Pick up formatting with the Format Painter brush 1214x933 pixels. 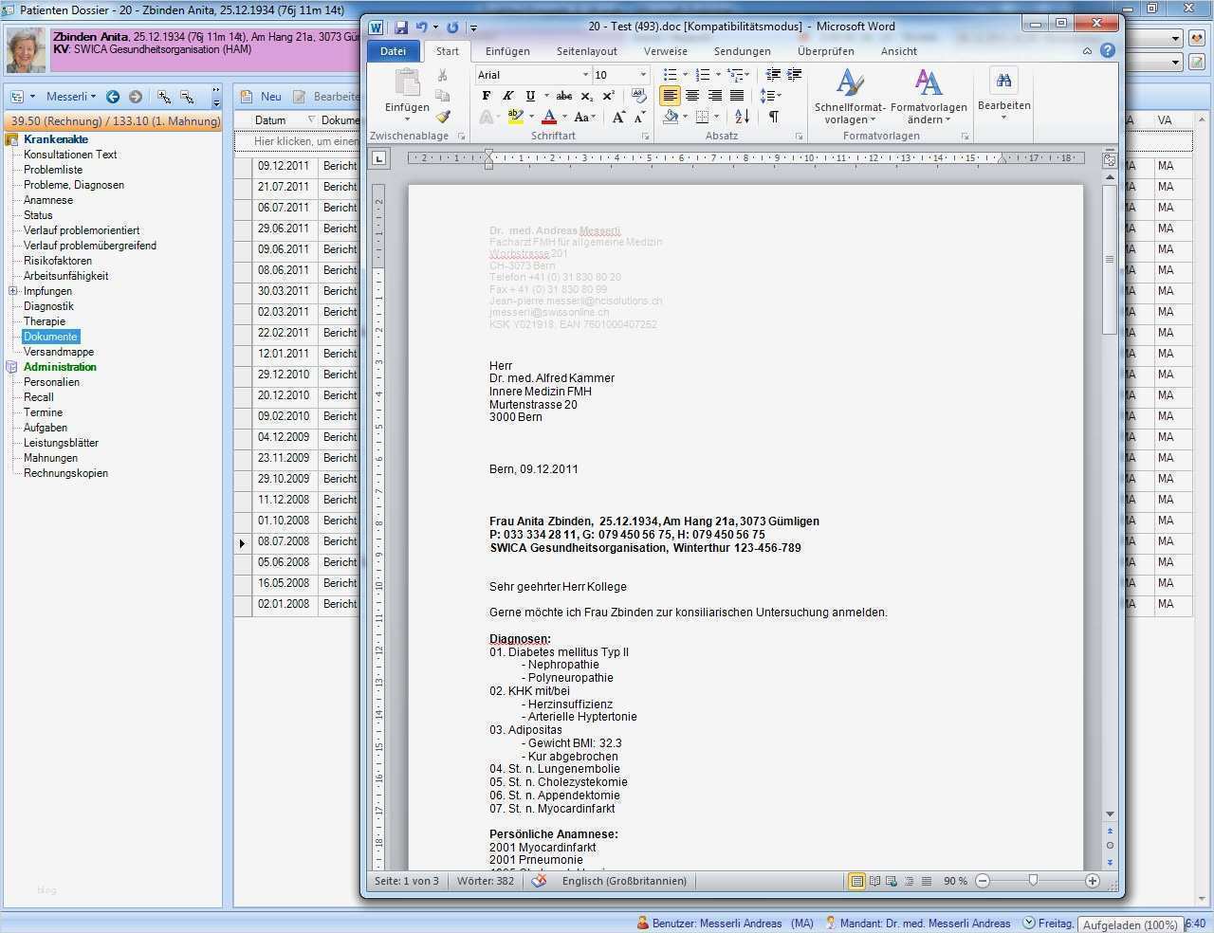[442, 117]
